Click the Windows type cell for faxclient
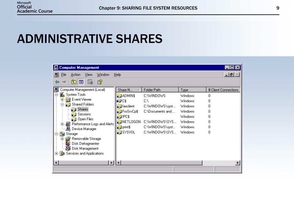This screenshot has width=294, height=220. pos(187,106)
